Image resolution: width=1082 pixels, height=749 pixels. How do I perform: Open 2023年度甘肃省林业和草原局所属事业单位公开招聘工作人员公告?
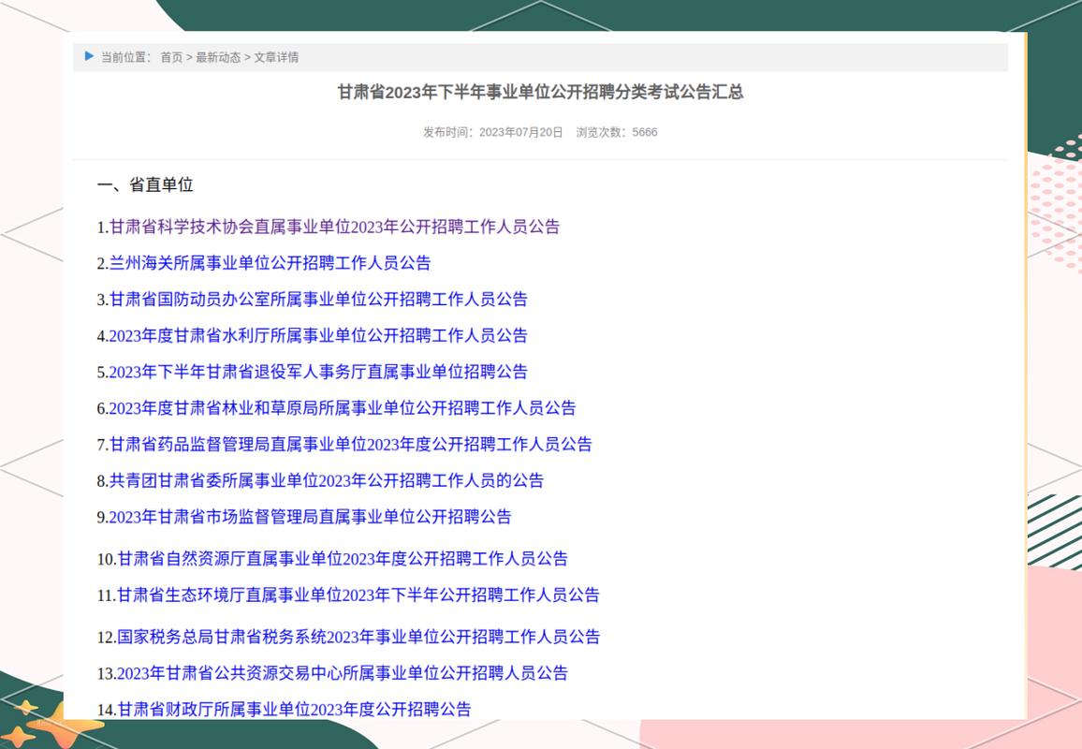(x=341, y=408)
